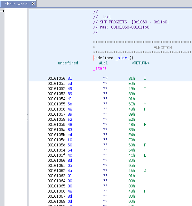Select byte 0d at address 00101068
This screenshot has width=192, height=206.
pos(70,202)
